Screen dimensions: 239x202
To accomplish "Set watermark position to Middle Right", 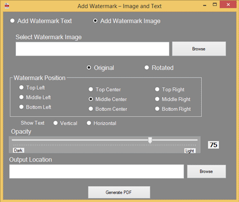I will 173,99.
